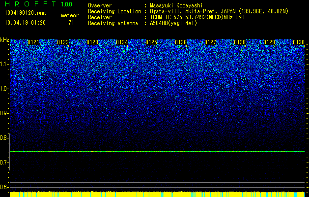Click the date 10.04.19 01:20

pos(25,23)
